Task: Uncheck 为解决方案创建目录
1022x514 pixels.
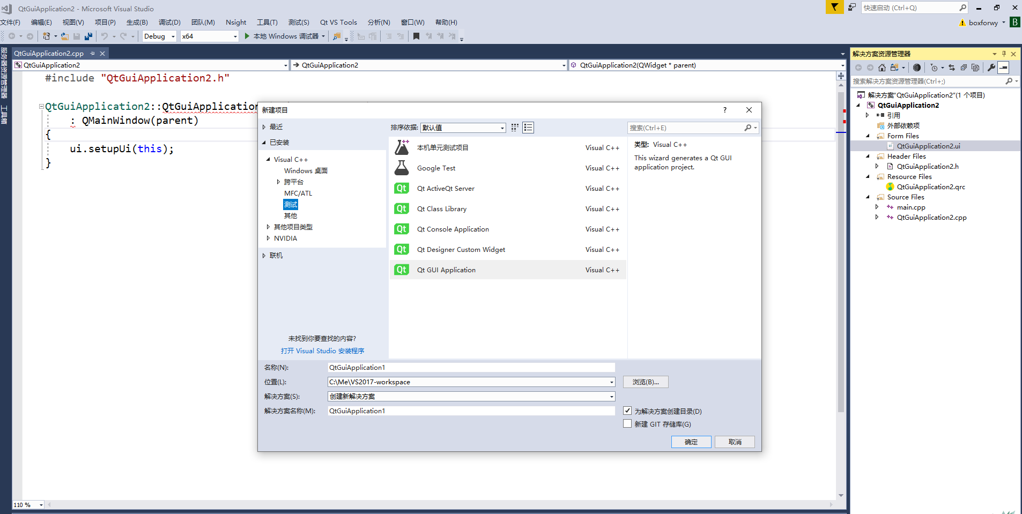Action: [x=627, y=411]
